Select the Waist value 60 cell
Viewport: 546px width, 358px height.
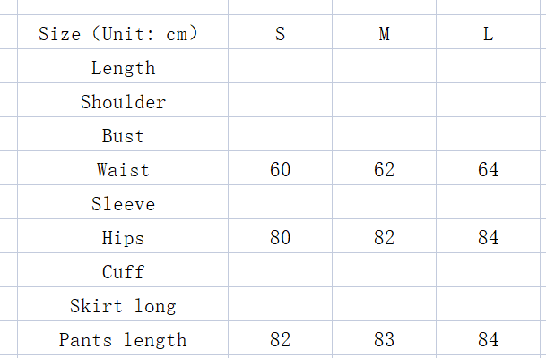click(280, 170)
